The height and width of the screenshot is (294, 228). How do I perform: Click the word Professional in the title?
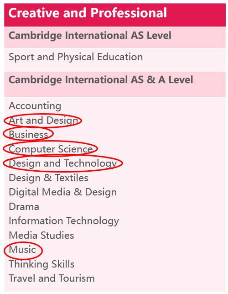point(129,13)
